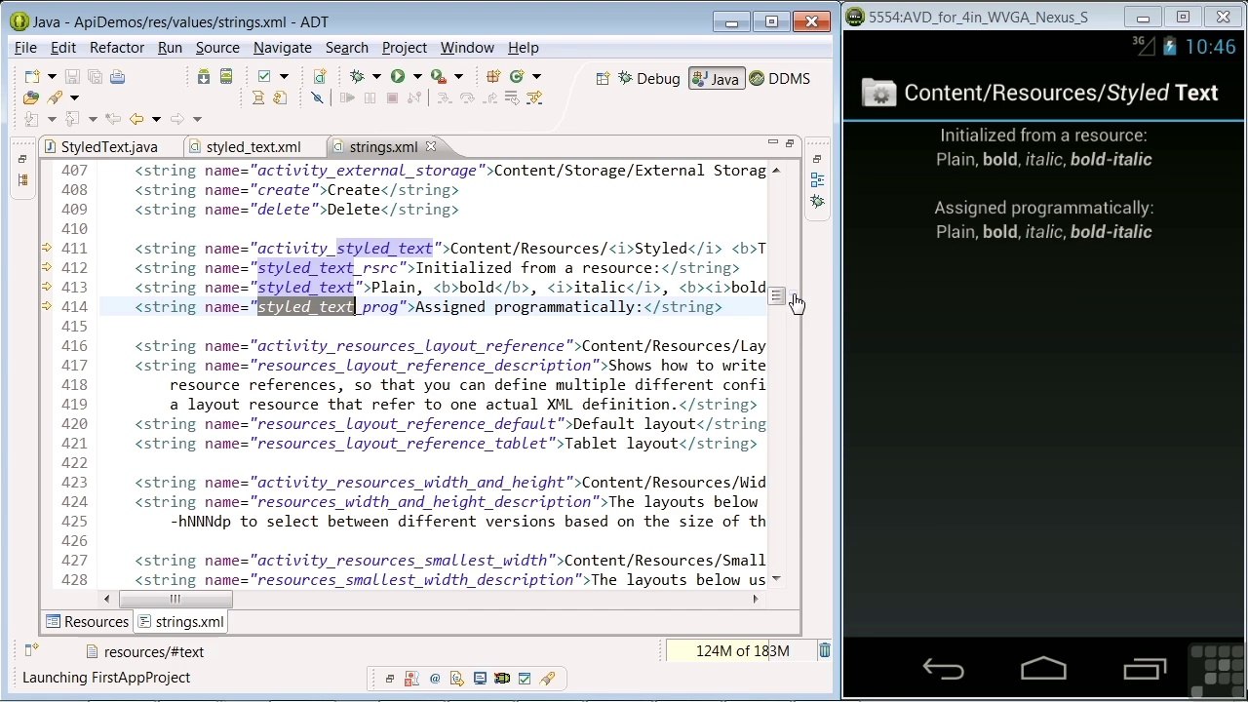Open the Search toolbar dropdown arrow
This screenshot has height=702, width=1248.
pos(74,97)
